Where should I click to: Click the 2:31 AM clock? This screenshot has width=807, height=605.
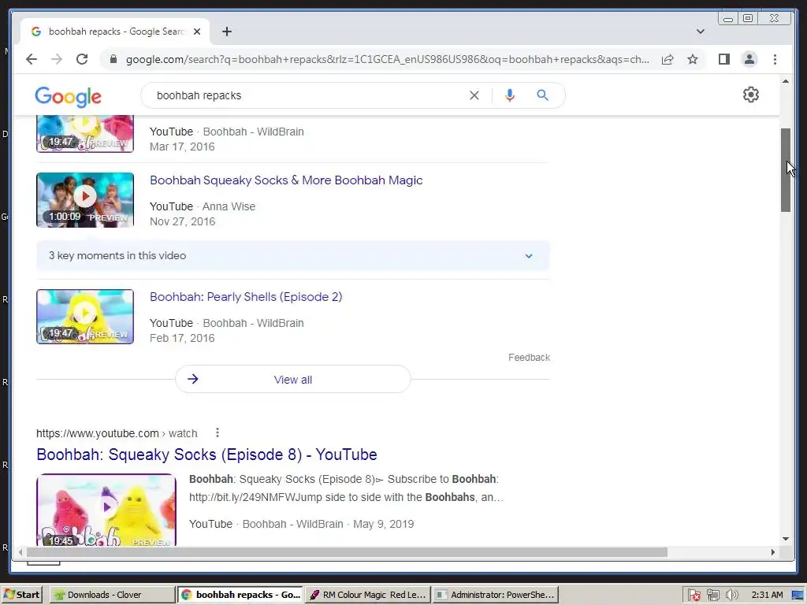point(767,595)
